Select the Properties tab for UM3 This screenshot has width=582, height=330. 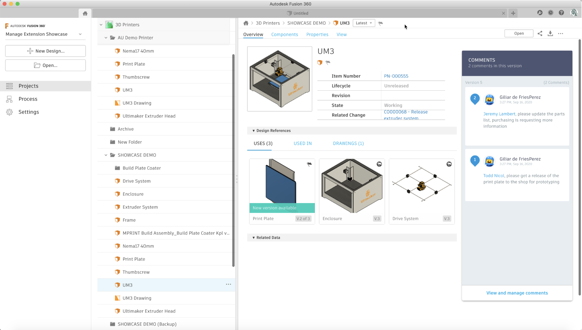[317, 34]
